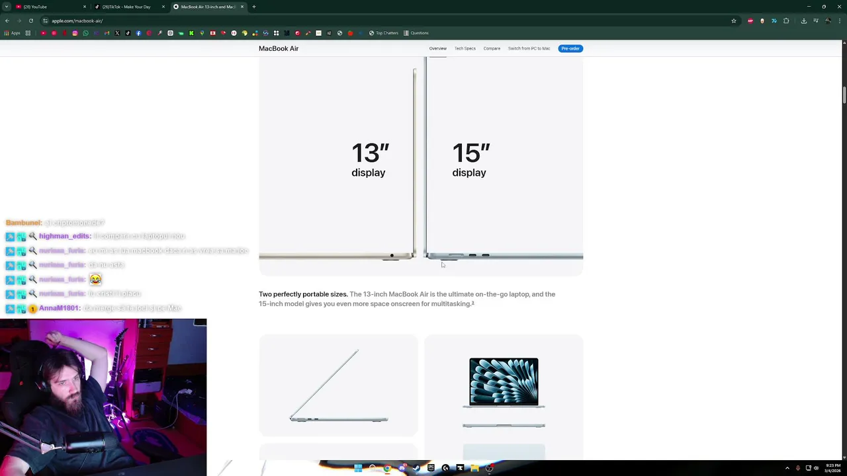This screenshot has width=847, height=476.
Task: Show hidden system tray icons
Action: (x=787, y=468)
